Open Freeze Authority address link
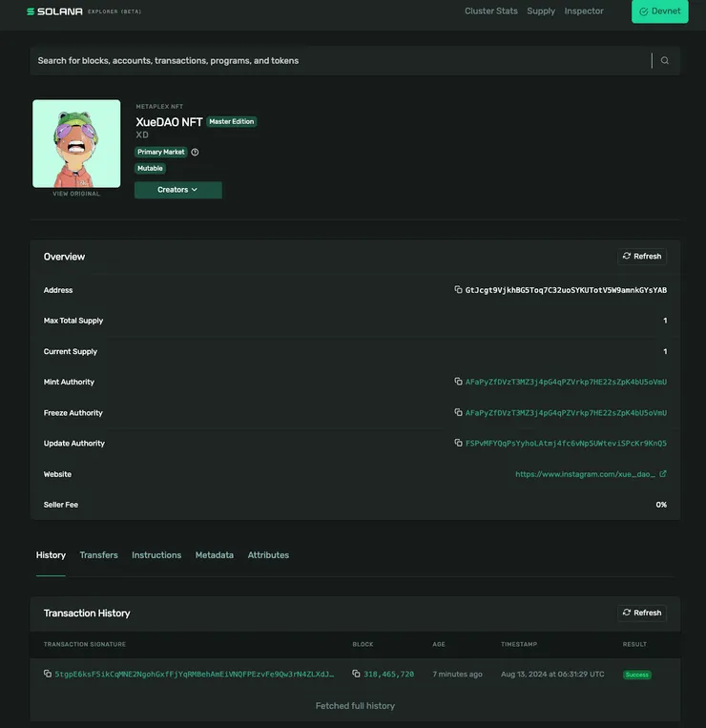The width and height of the screenshot is (706, 728). [566, 413]
